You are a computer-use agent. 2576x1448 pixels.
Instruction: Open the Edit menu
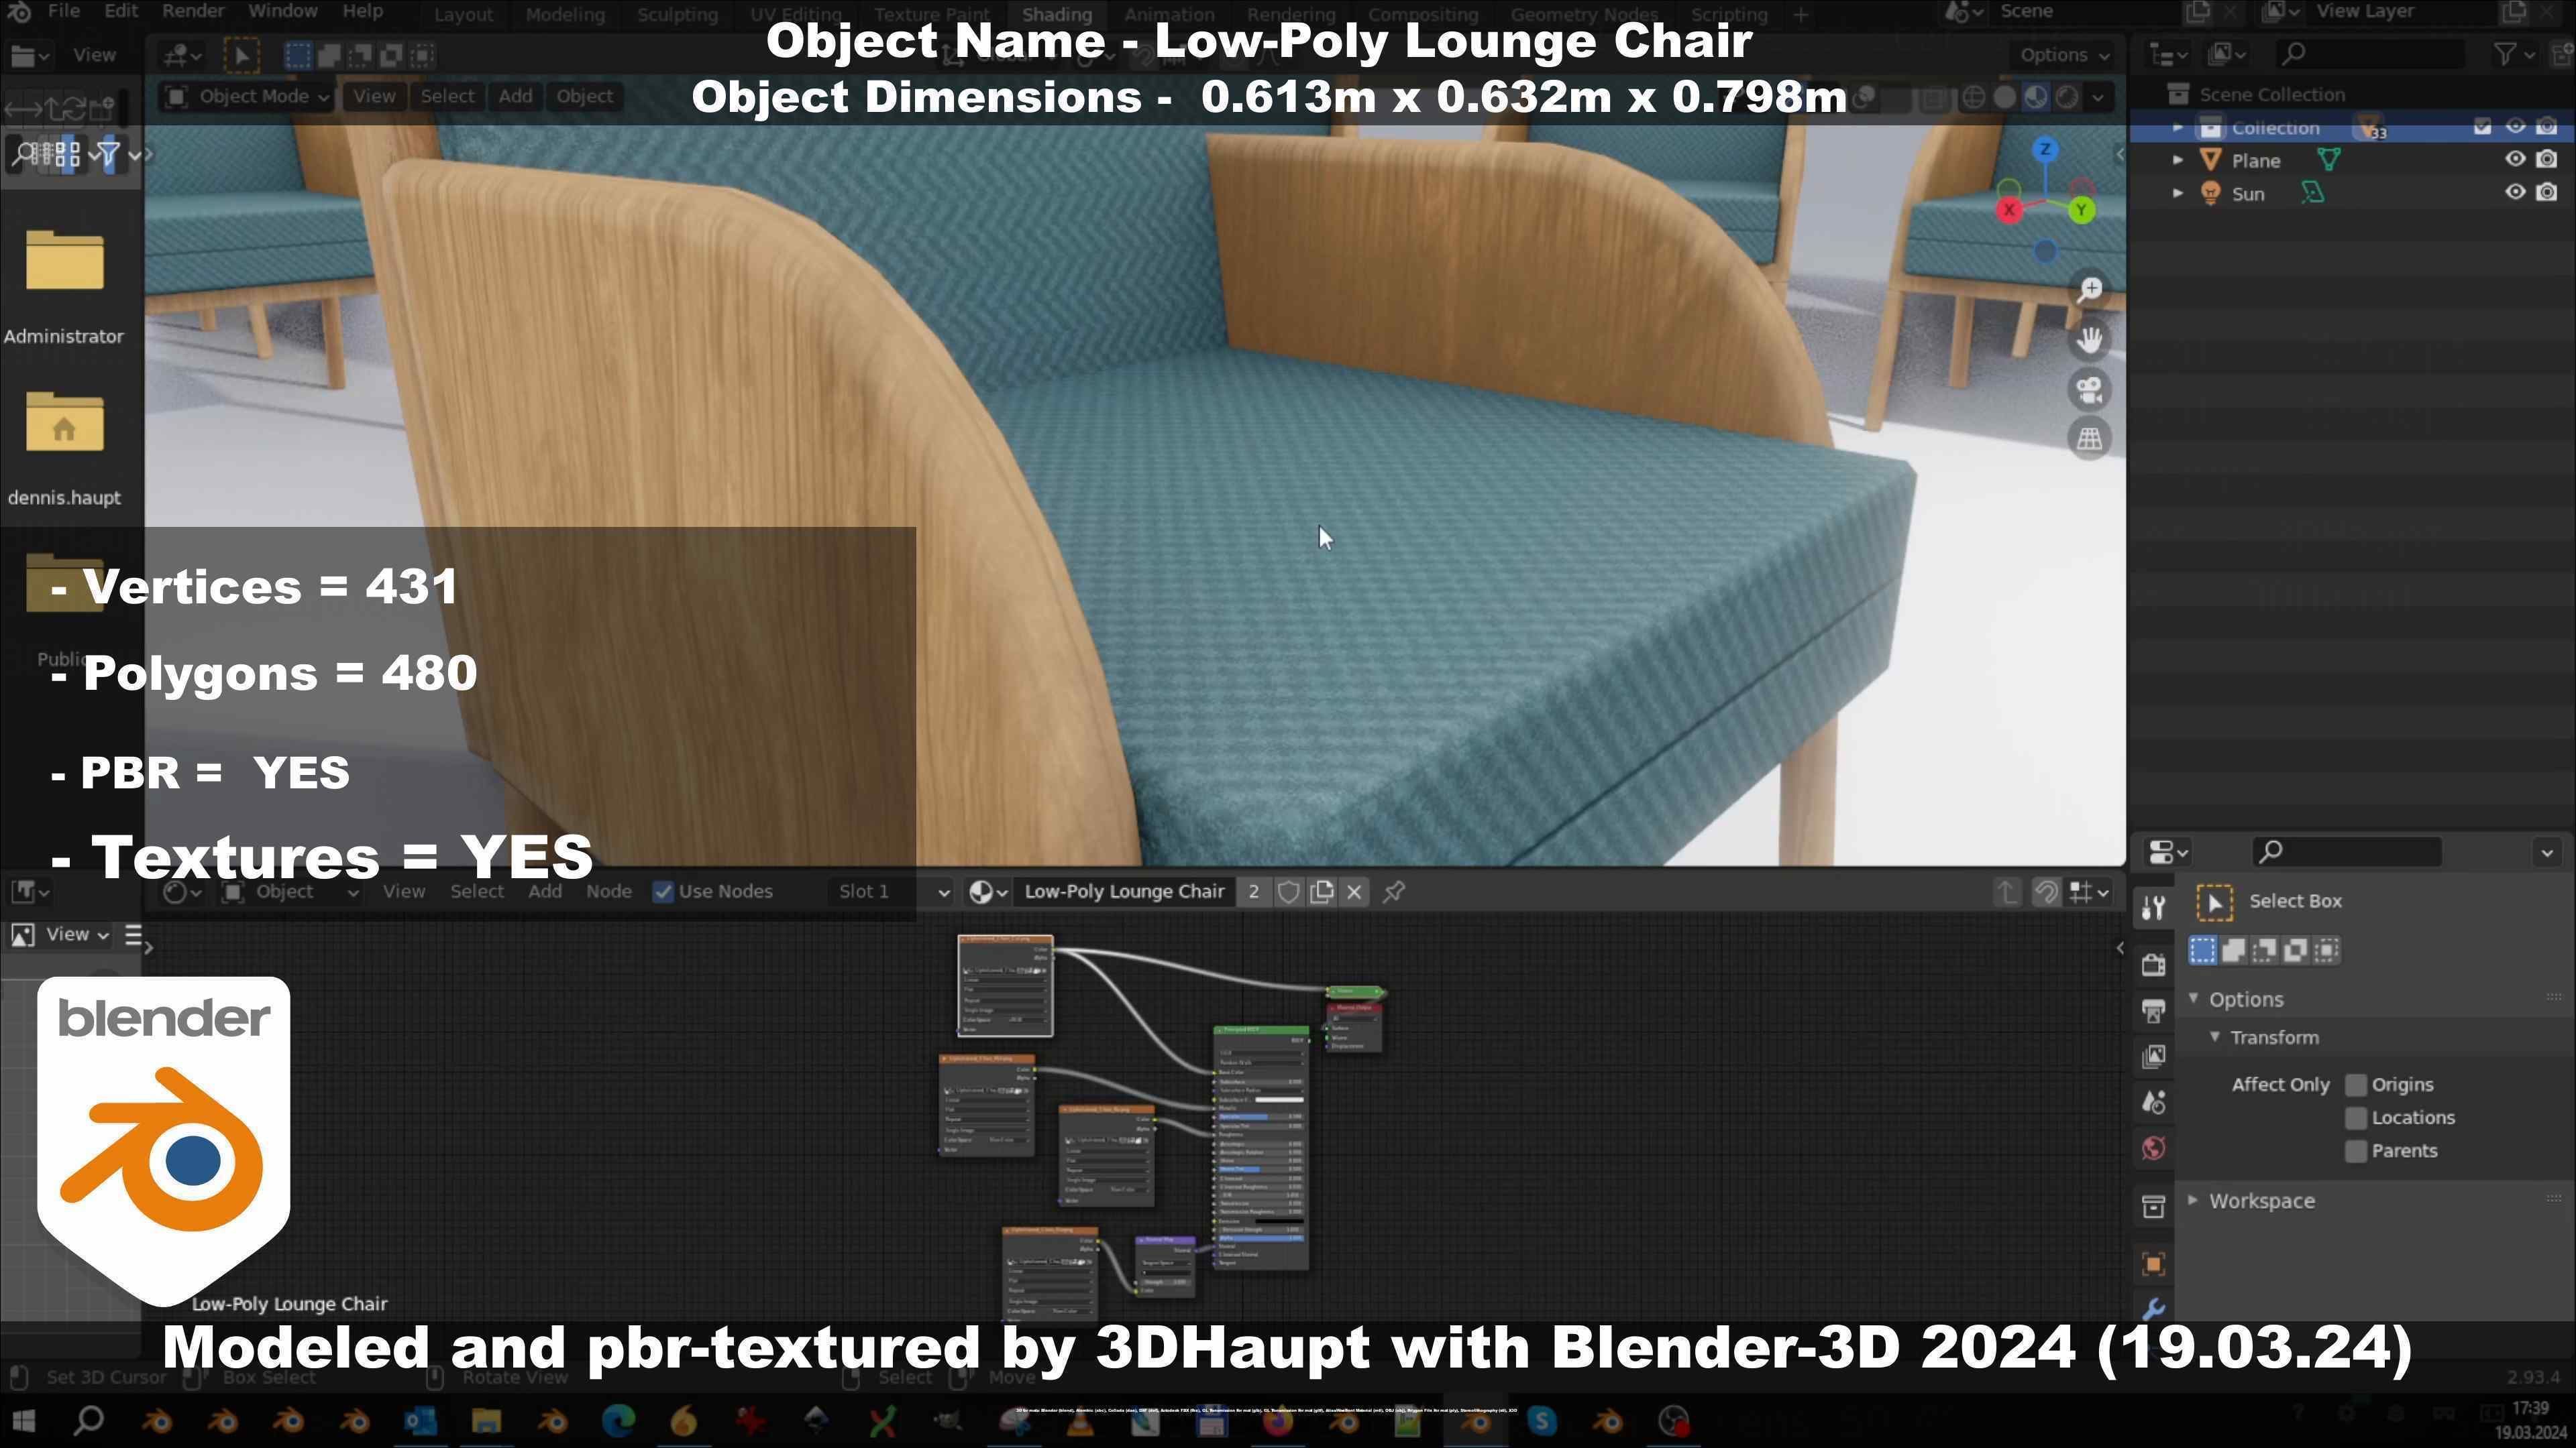tap(121, 12)
